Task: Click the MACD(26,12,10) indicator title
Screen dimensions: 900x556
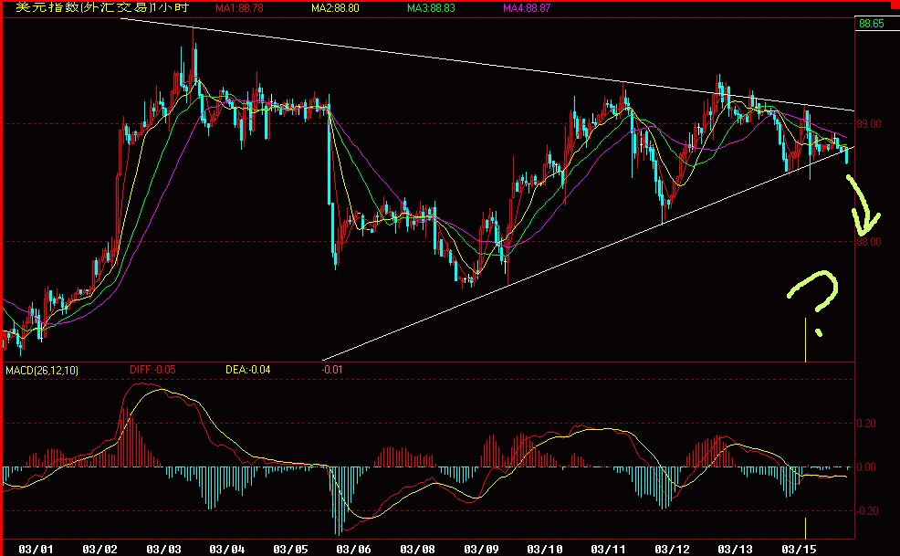Action: click(42, 371)
